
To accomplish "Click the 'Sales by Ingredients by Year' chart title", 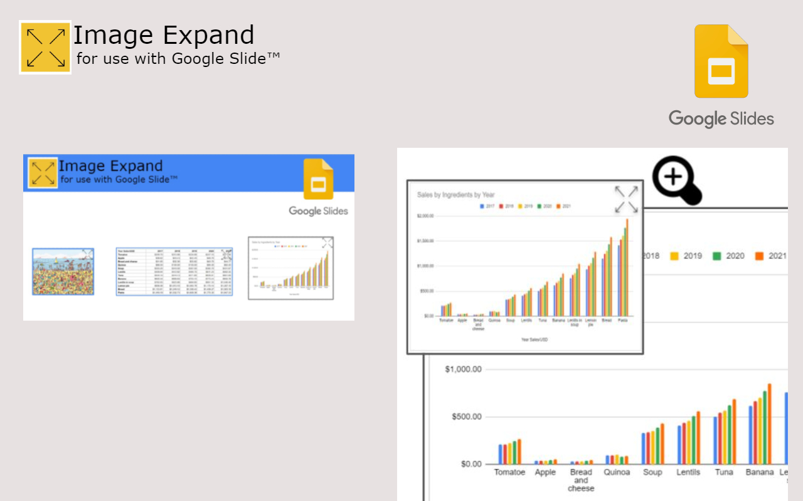I will coord(456,195).
